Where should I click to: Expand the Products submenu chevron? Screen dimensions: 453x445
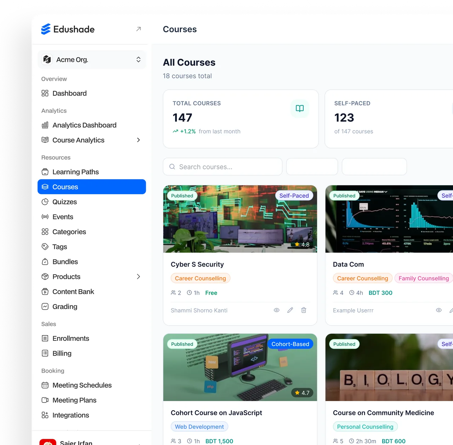pos(138,277)
